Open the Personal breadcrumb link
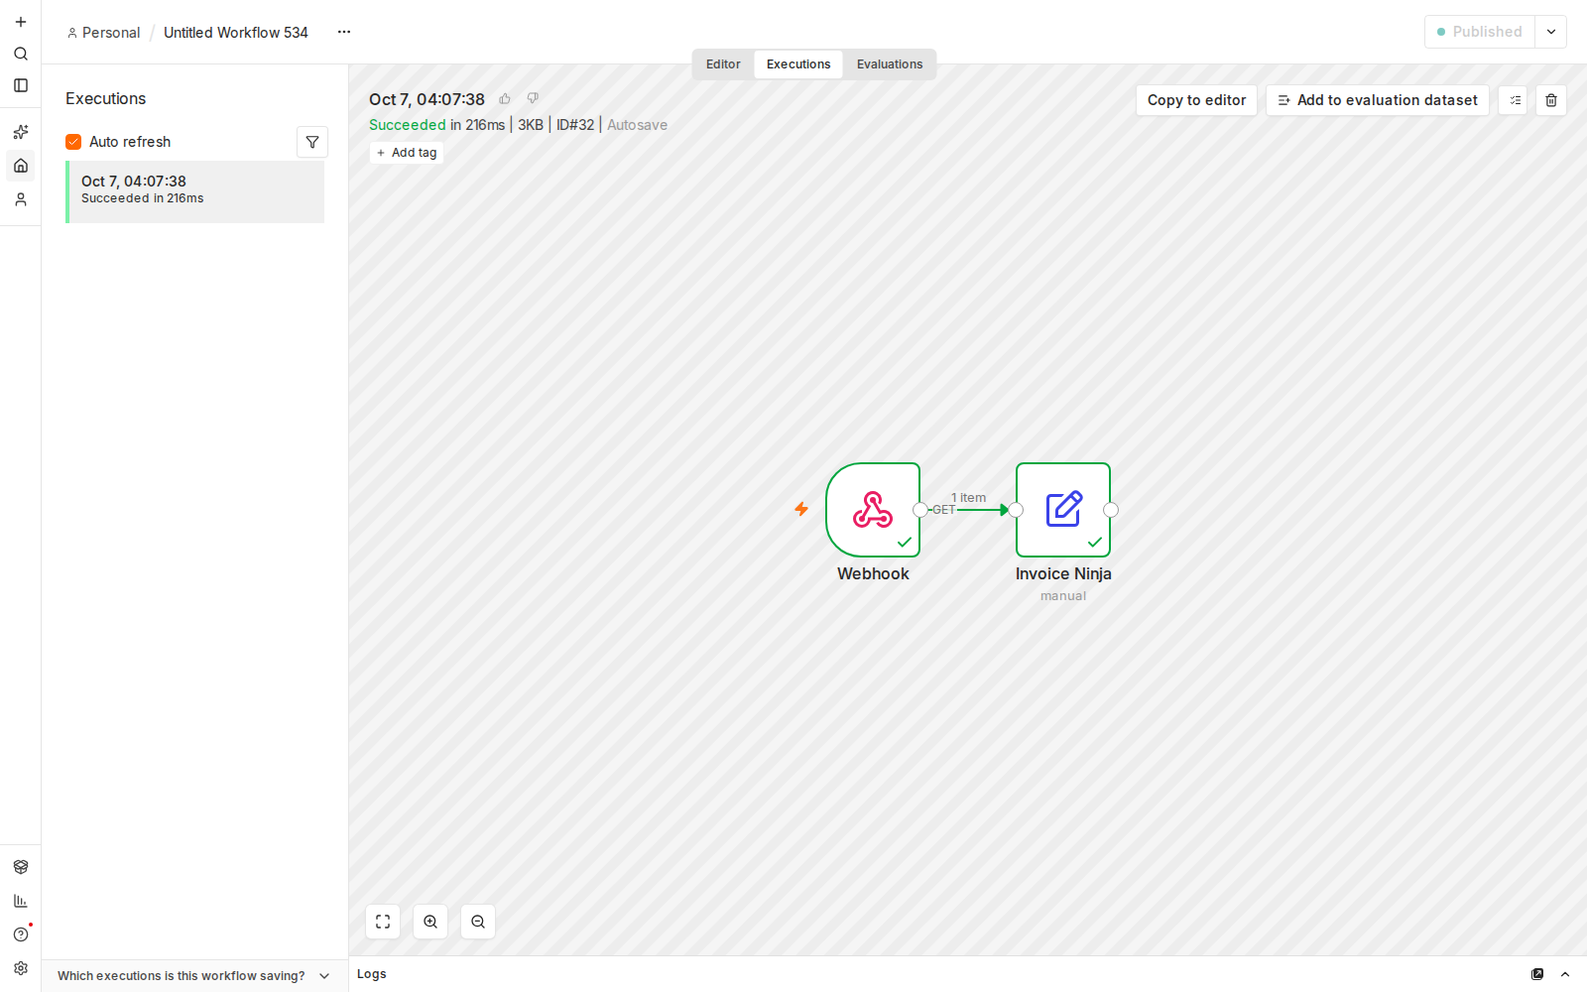The image size is (1587, 992). [x=104, y=33]
